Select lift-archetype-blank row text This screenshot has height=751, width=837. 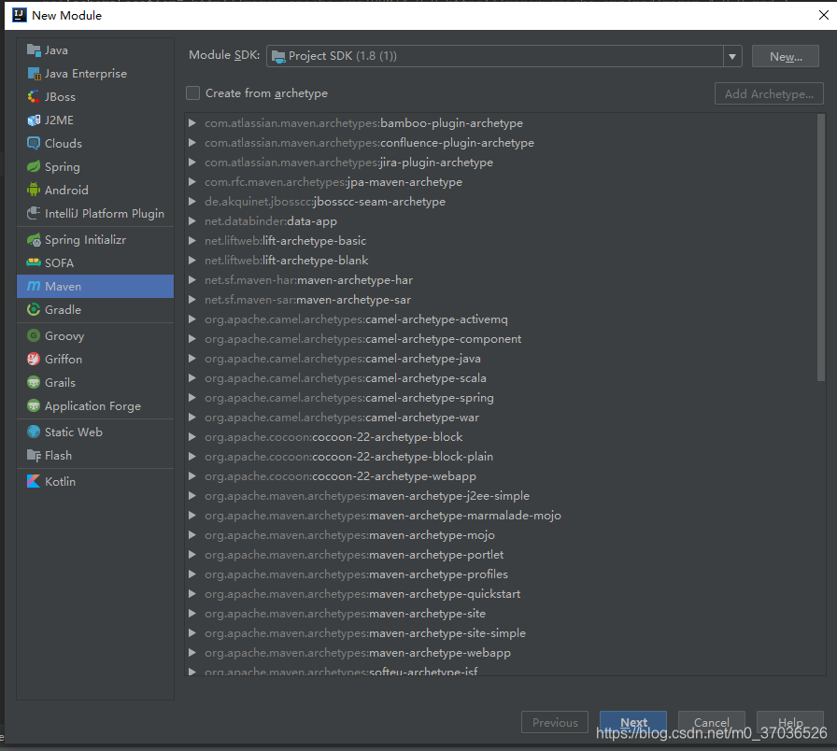[286, 261]
